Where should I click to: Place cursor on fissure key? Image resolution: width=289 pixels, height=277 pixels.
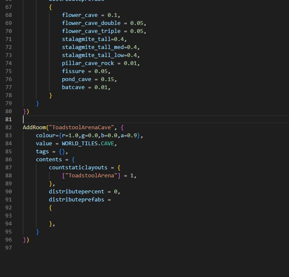click(x=73, y=71)
